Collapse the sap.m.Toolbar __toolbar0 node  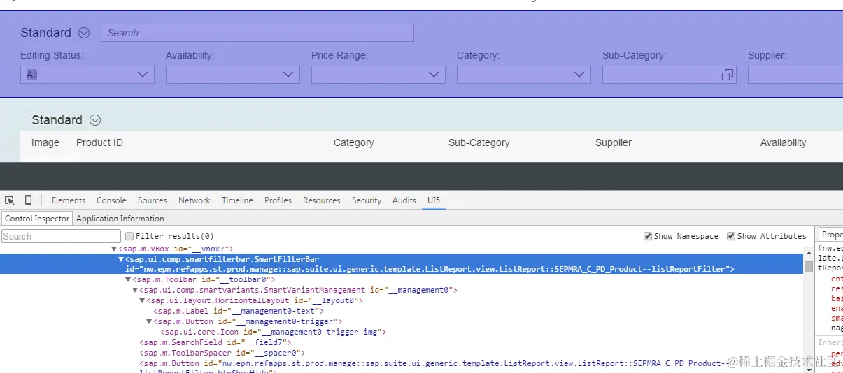(128, 279)
